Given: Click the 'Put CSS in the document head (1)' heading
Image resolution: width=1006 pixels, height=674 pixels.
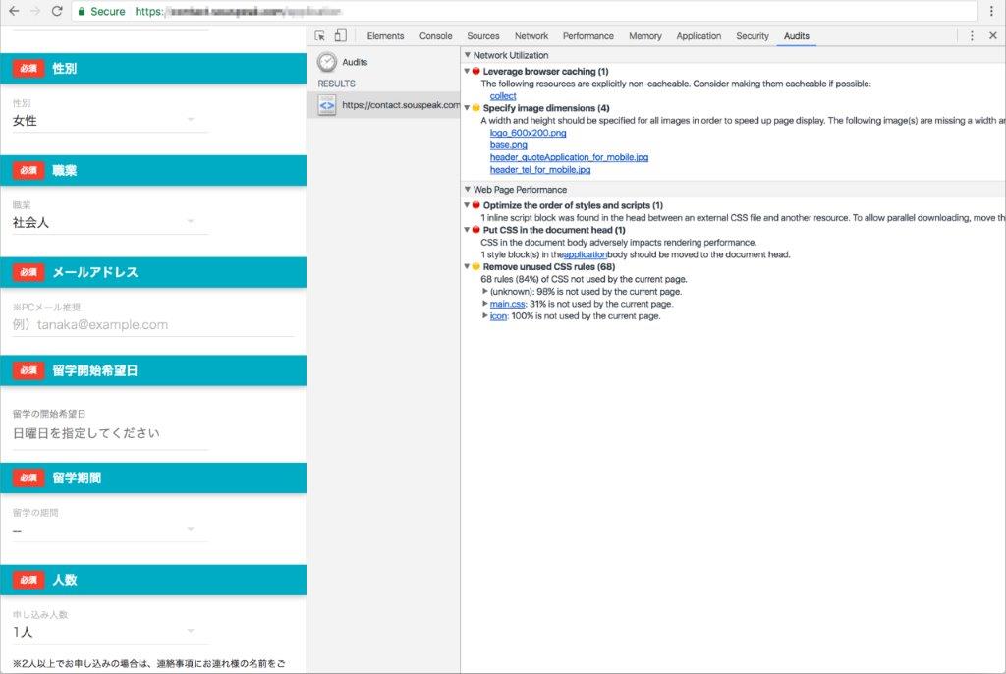Looking at the screenshot, I should [554, 230].
